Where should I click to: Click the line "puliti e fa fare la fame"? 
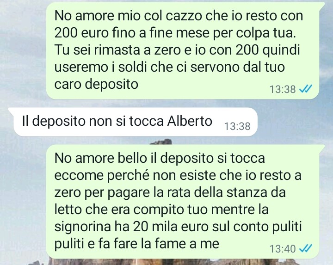click(137, 244)
